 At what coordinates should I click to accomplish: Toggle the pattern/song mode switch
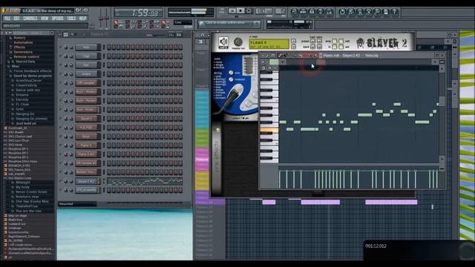pyautogui.click(x=223, y=11)
